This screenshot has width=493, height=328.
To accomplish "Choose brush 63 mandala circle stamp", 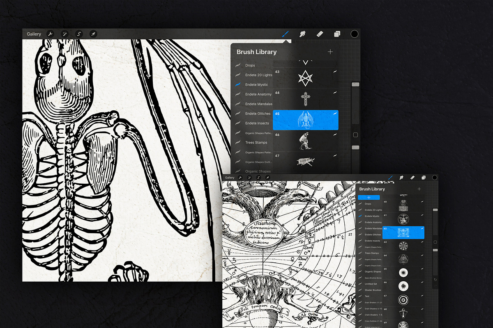I will pyautogui.click(x=403, y=246).
